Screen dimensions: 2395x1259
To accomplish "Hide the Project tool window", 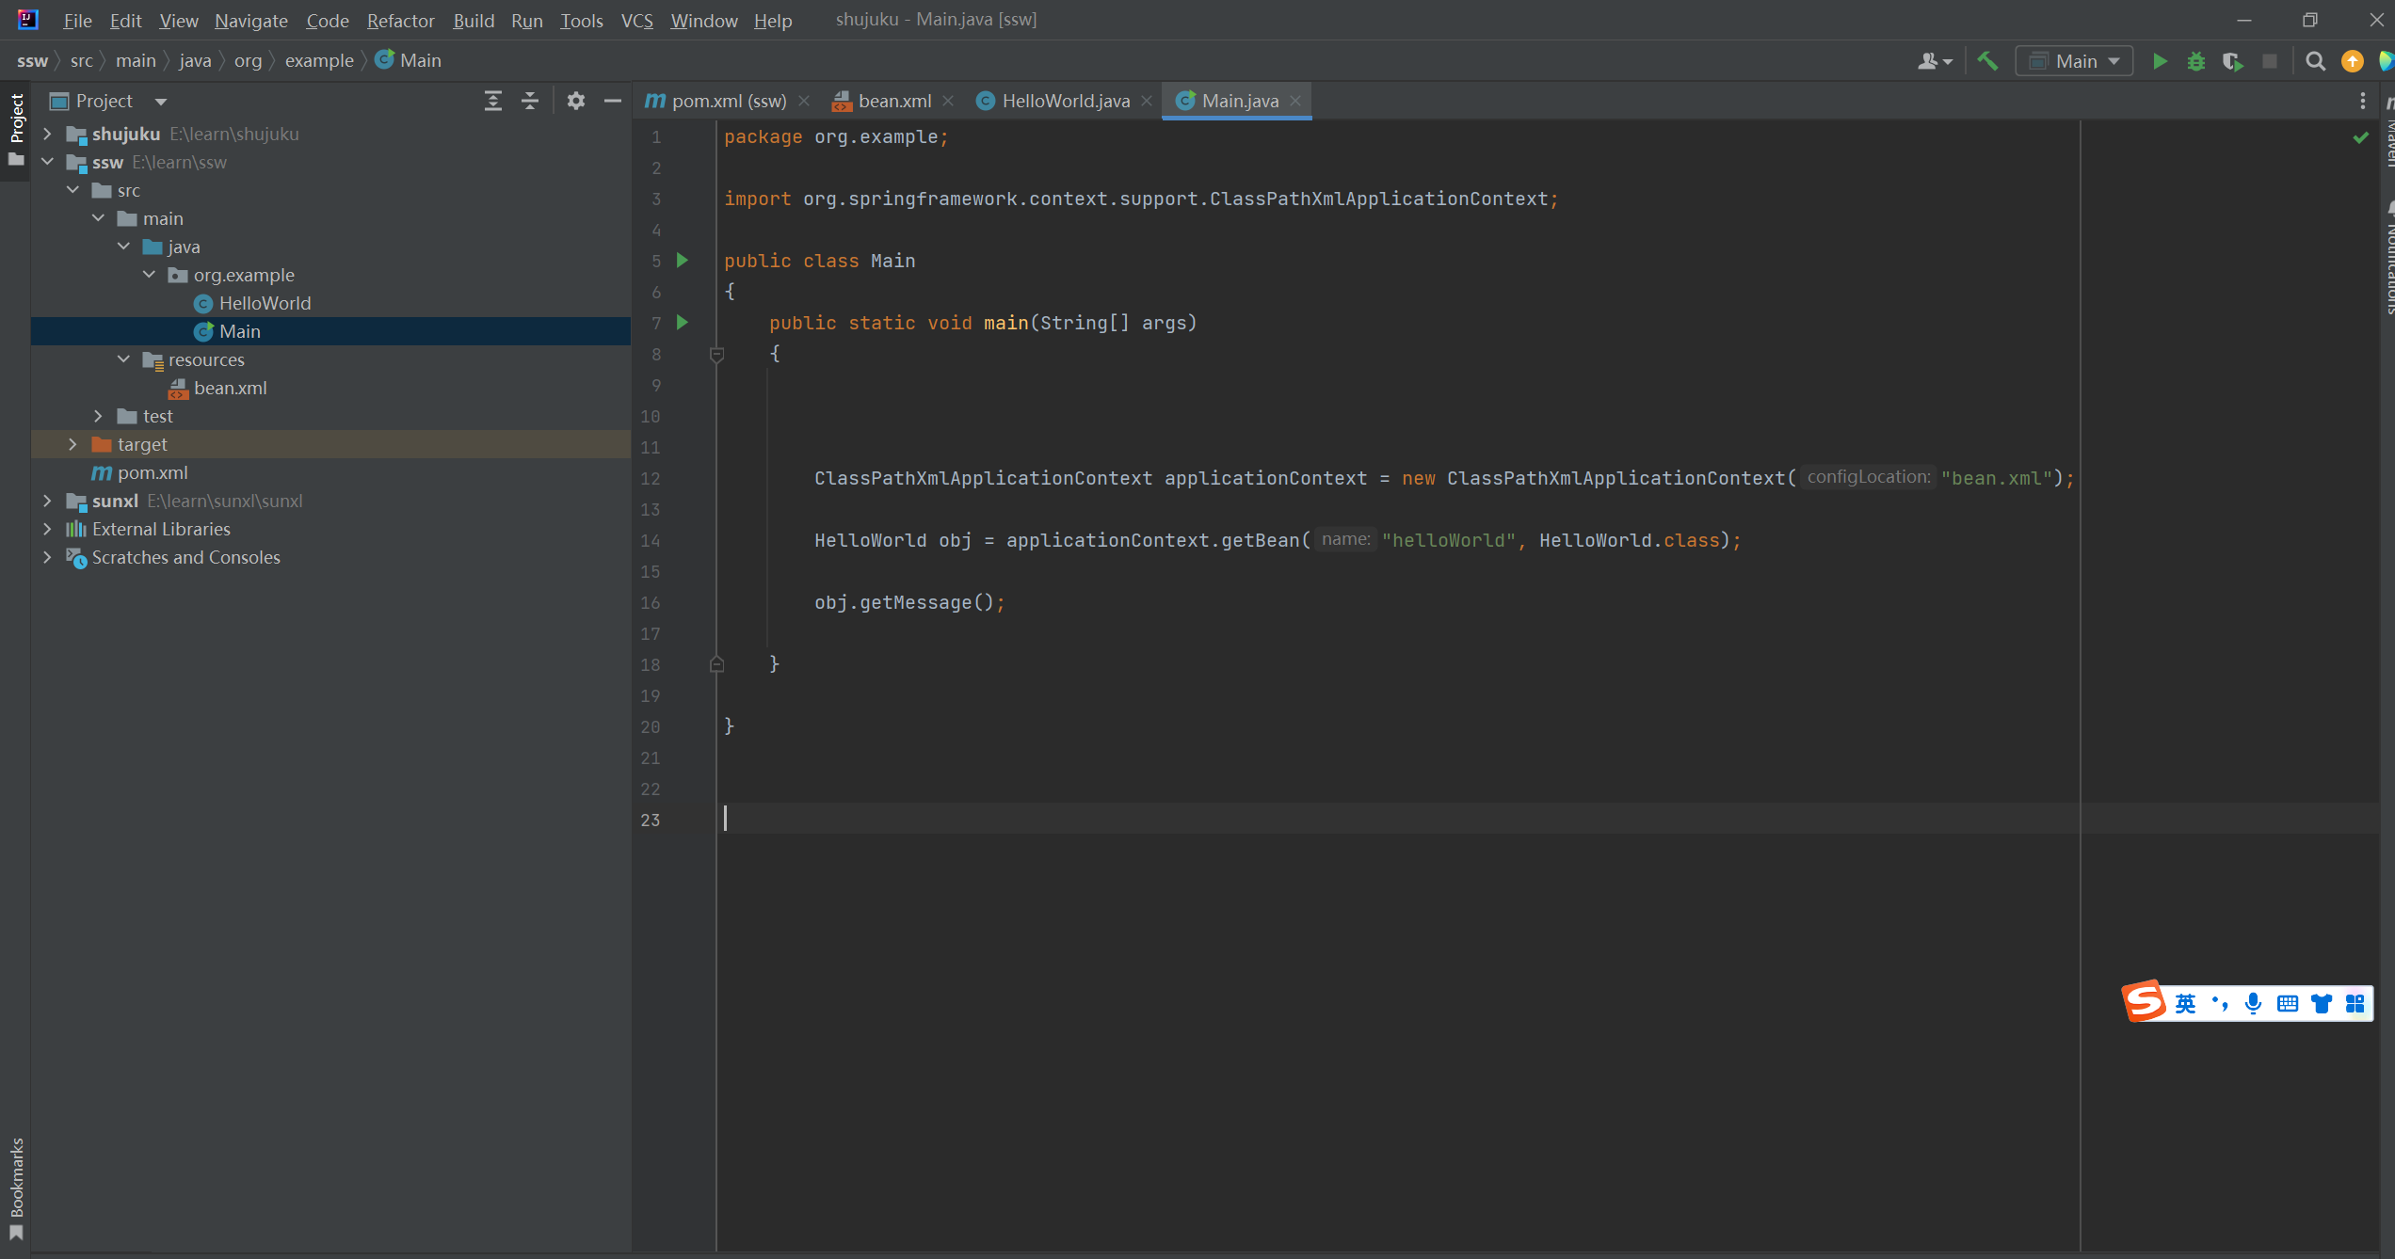I will pyautogui.click(x=613, y=101).
